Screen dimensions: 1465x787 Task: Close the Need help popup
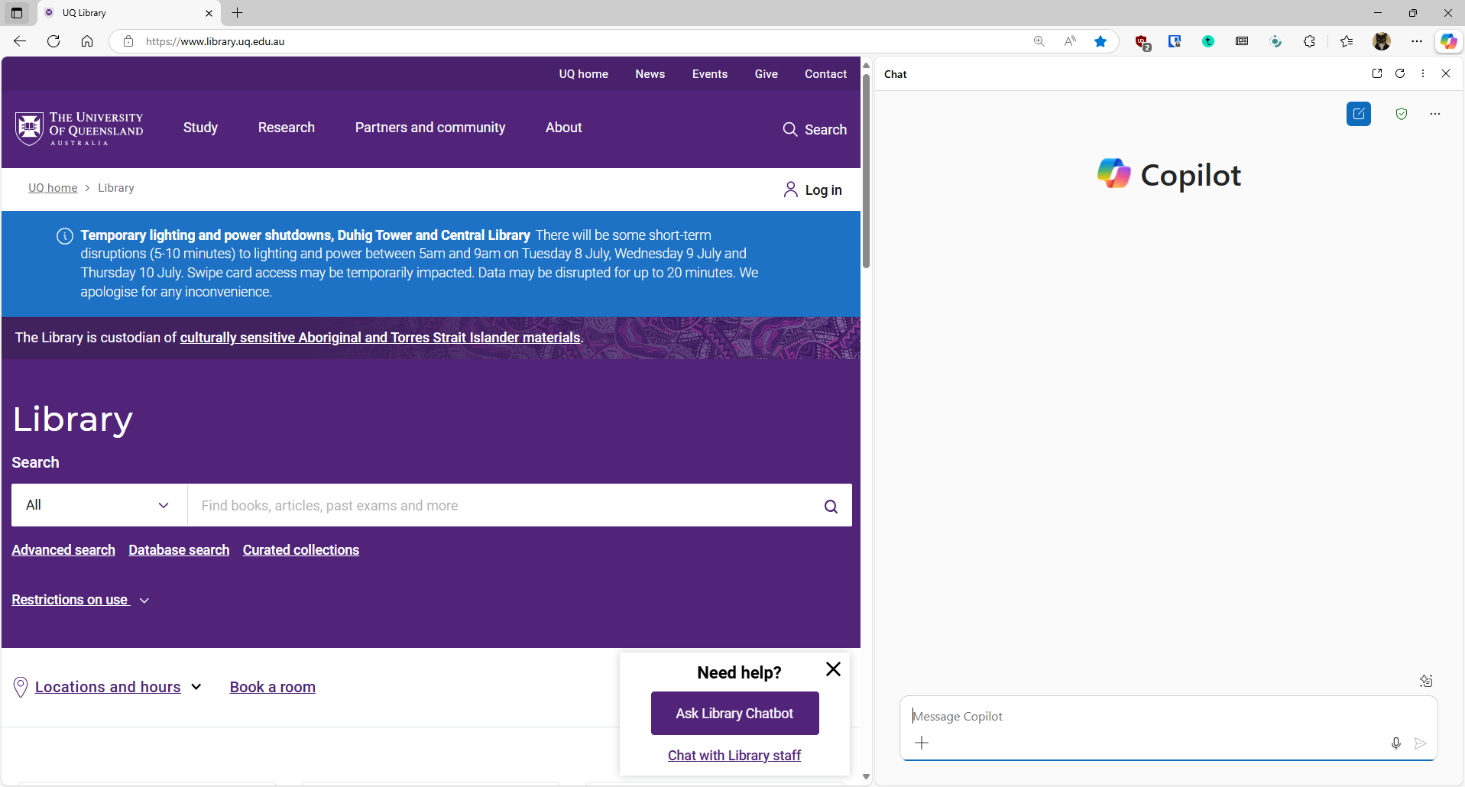tap(833, 669)
